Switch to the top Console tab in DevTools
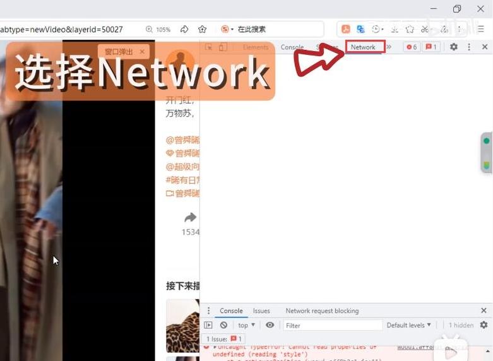Image resolution: width=493 pixels, height=361 pixels. (x=292, y=47)
